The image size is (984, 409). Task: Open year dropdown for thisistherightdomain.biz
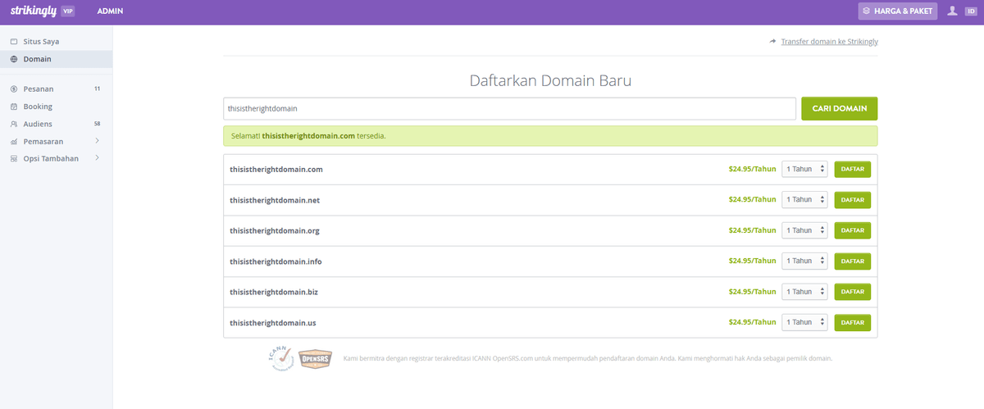coord(804,292)
